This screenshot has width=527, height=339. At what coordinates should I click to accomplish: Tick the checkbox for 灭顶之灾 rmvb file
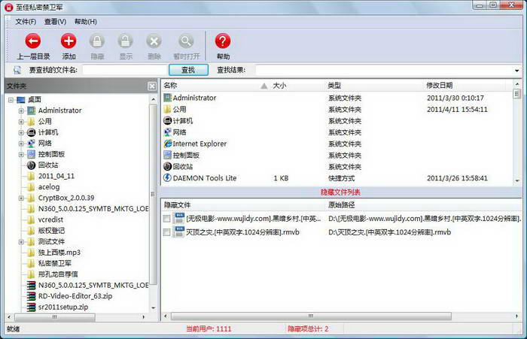[x=167, y=232]
